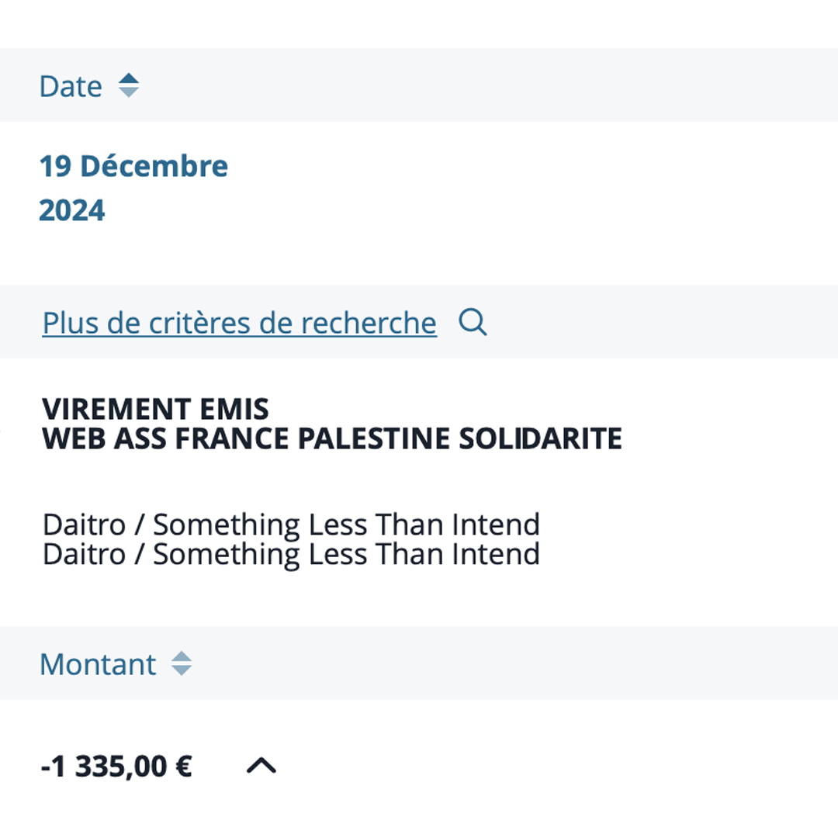This screenshot has height=838, width=838.
Task: Click the lower arrow of Date sort
Action: [128, 92]
